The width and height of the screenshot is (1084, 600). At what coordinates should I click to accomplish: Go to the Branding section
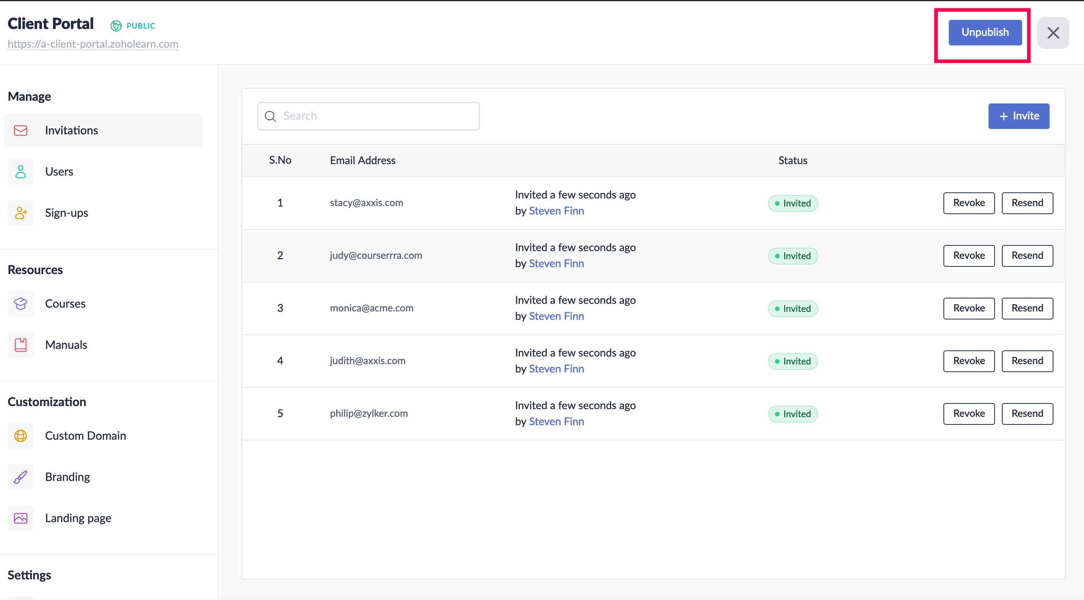tap(67, 477)
